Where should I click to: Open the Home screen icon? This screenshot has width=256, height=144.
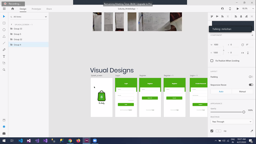pyautogui.click(x=13, y=9)
